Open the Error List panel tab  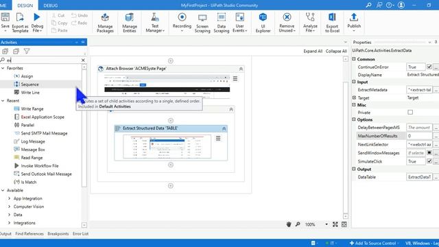point(80,233)
